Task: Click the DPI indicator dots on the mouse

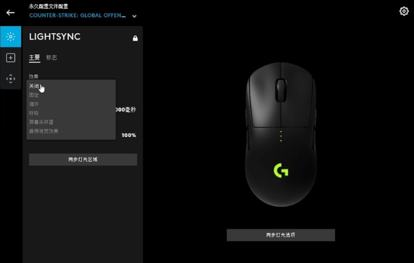Action: tap(281, 136)
